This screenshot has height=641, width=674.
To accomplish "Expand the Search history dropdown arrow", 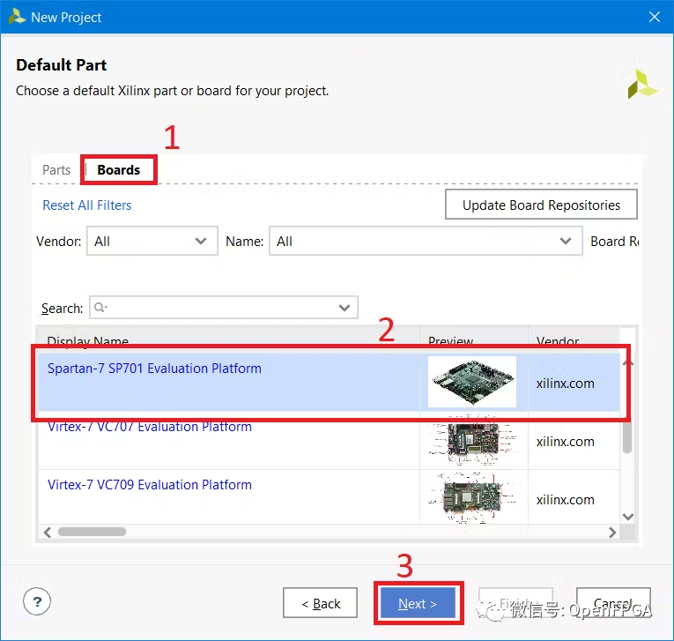I will coord(344,308).
